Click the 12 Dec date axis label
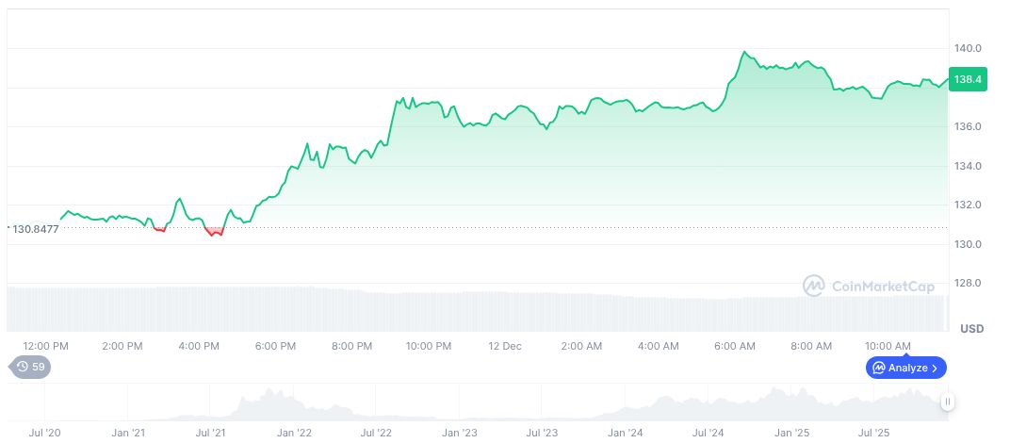 click(505, 346)
